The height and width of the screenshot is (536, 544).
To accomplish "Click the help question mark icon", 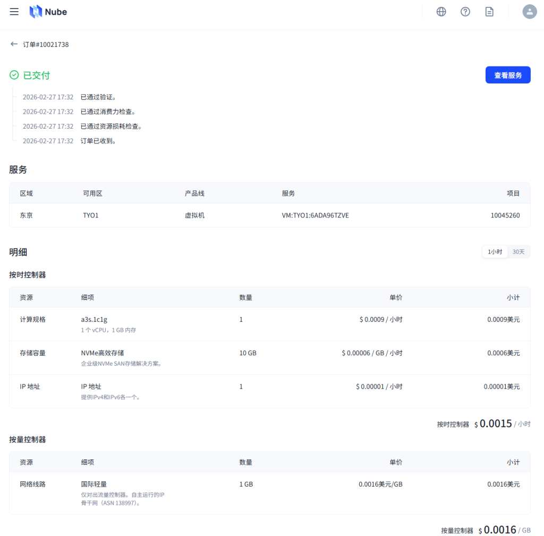I will point(465,11).
